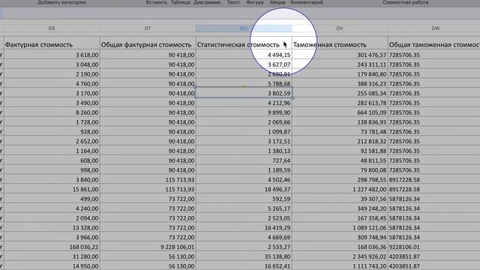Image resolution: width=480 pixels, height=270 pixels.
Task: Open Совместная работа in the toolbar
Action: 405,2
